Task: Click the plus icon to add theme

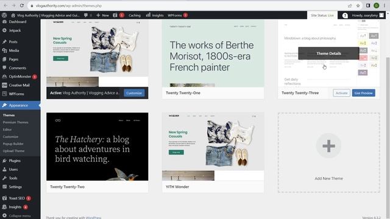Action: click(328, 146)
